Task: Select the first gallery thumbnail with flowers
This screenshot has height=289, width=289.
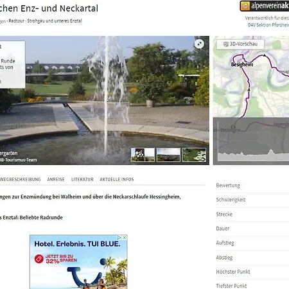Action: (143, 155)
